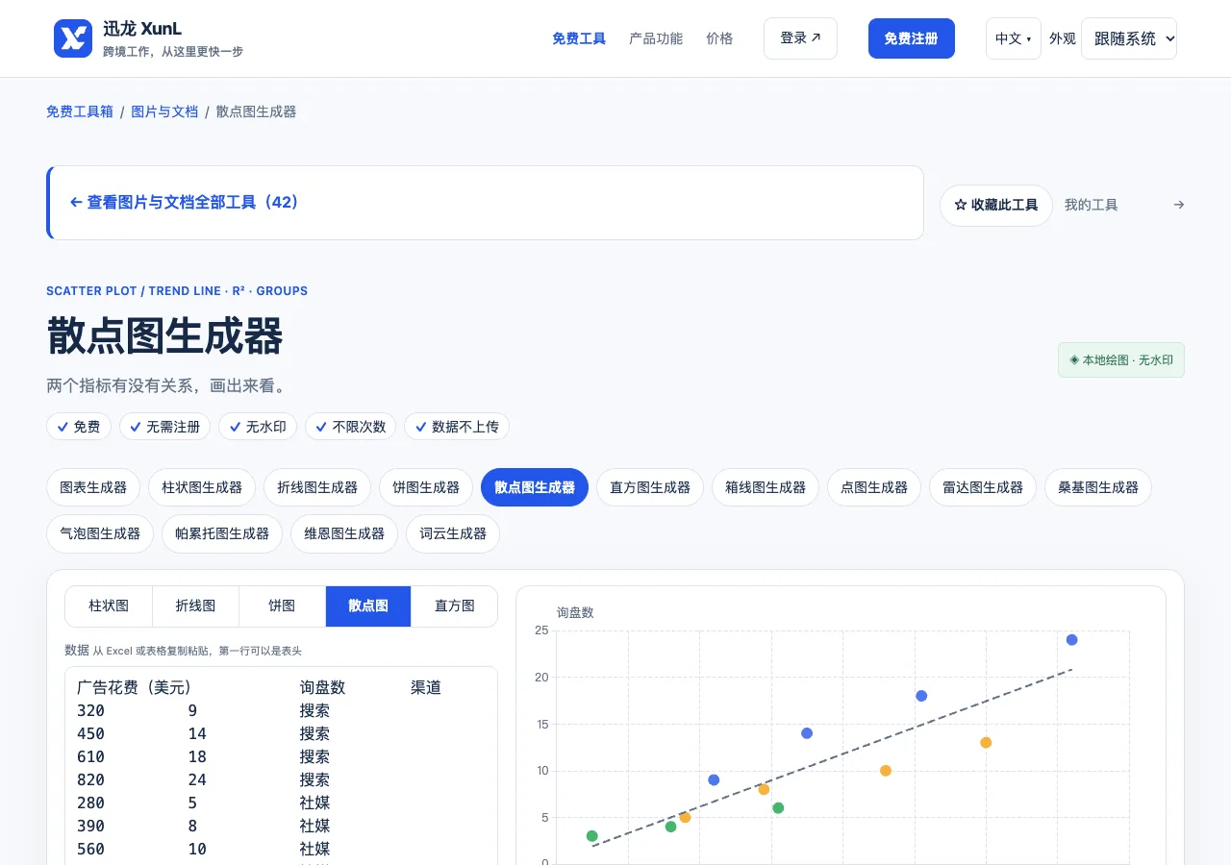Image resolution: width=1231 pixels, height=865 pixels.
Task: Click the 本地绘图 · 无水印 badge
Action: 1121,360
